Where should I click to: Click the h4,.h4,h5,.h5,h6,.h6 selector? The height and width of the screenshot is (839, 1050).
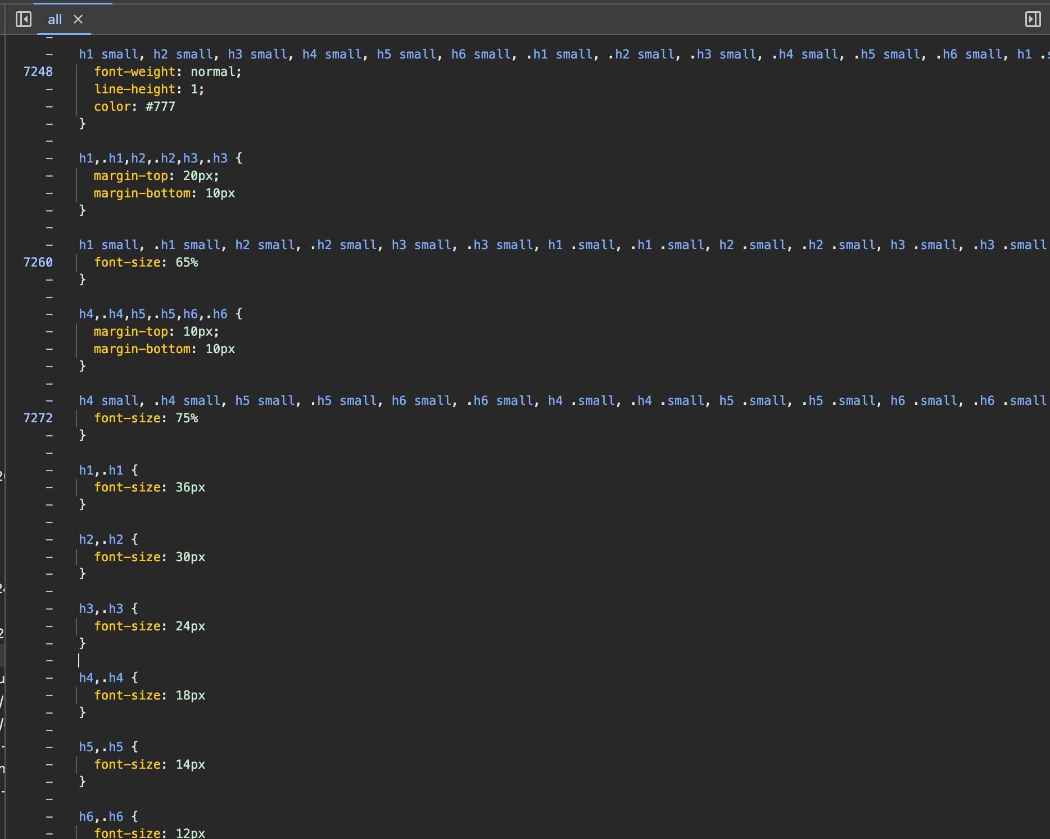(x=153, y=314)
